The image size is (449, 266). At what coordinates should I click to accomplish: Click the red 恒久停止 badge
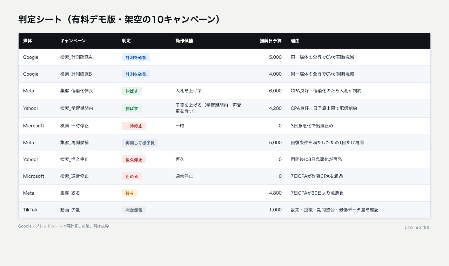[x=134, y=160]
